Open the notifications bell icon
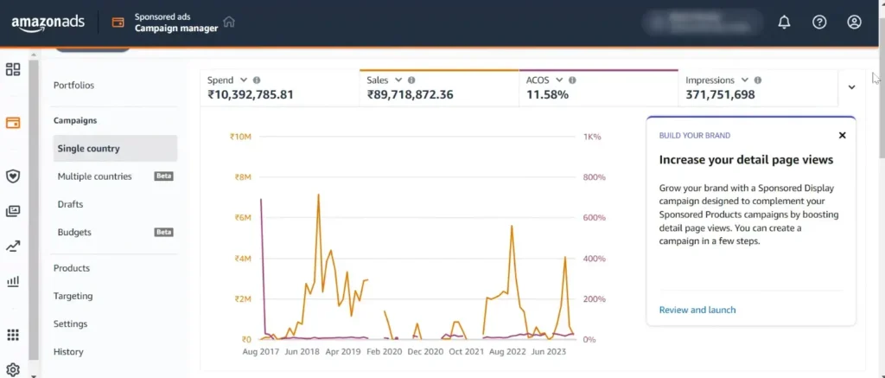 [784, 22]
